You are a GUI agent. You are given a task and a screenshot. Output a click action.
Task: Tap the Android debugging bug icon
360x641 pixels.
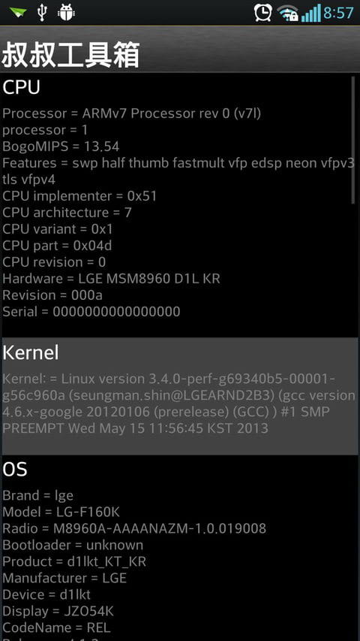(x=66, y=13)
